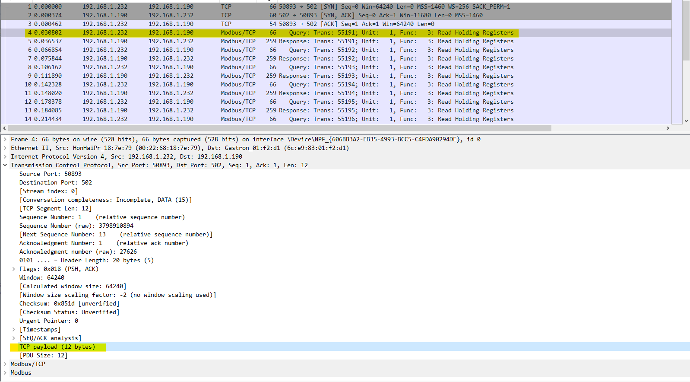
Task: Expand the last Modbus section
Action: 5,372
